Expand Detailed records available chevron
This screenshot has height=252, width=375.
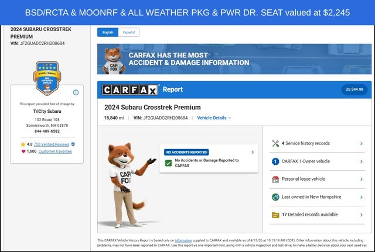[362, 215]
